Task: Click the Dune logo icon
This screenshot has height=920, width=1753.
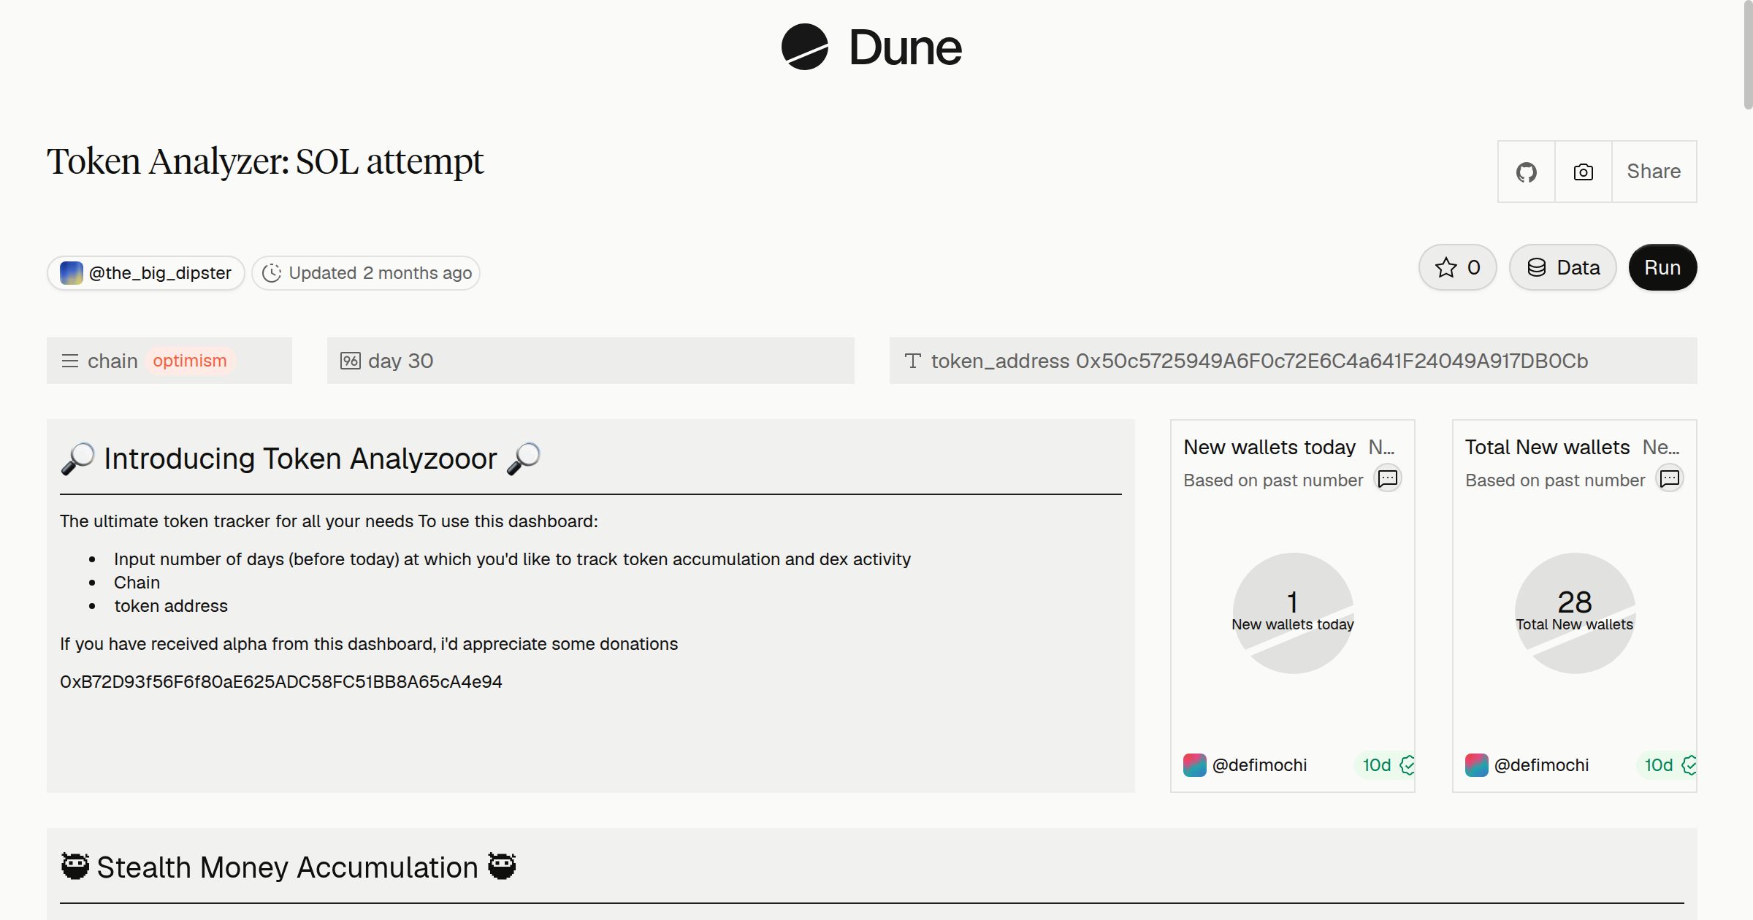Action: coord(804,47)
